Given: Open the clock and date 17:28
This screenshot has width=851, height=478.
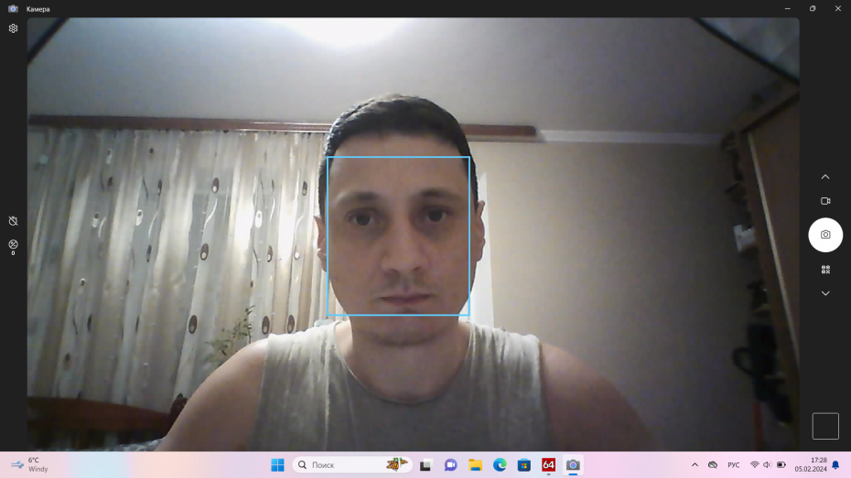Looking at the screenshot, I should 811,465.
